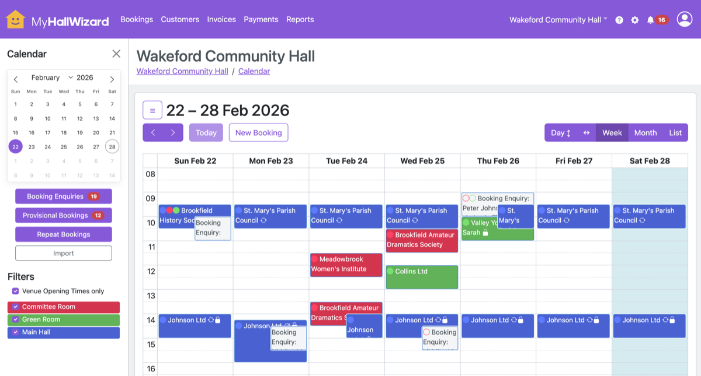The width and height of the screenshot is (701, 376).
Task: Click the lock icon on Saturday's Johnson Ltd booking
Action: (x=672, y=319)
